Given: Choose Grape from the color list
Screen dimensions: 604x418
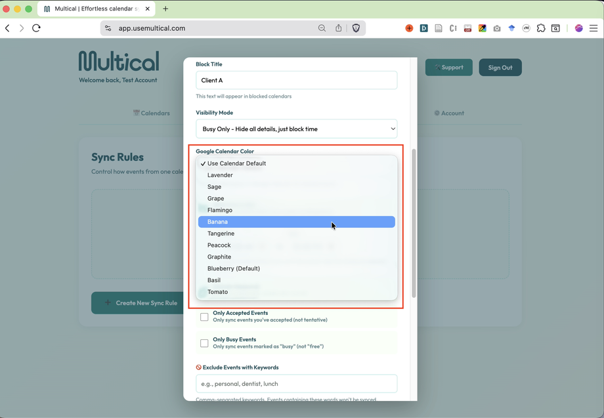Looking at the screenshot, I should [x=296, y=198].
